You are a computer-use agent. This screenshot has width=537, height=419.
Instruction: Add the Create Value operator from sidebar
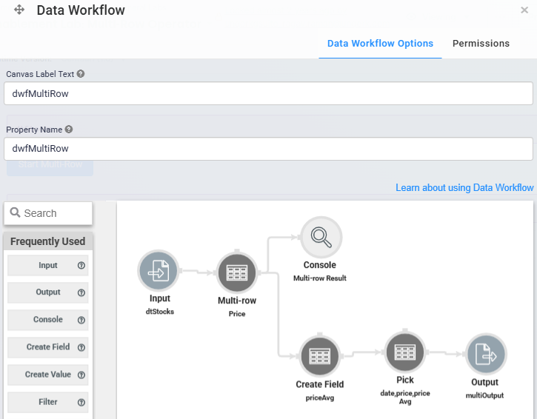point(48,375)
